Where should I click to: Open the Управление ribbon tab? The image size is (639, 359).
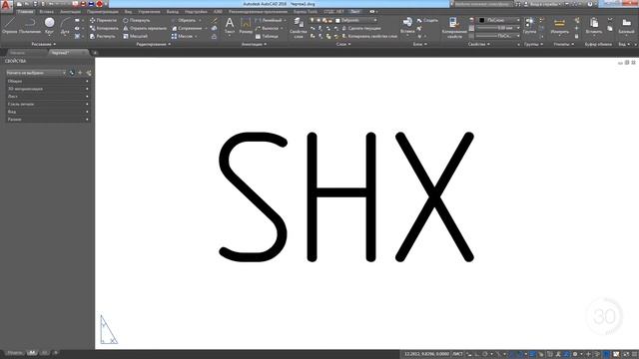pos(149,12)
